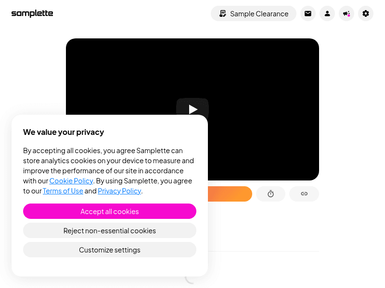The height and width of the screenshot is (288, 385).
Task: Copy link with the chain icon
Action: click(304, 194)
